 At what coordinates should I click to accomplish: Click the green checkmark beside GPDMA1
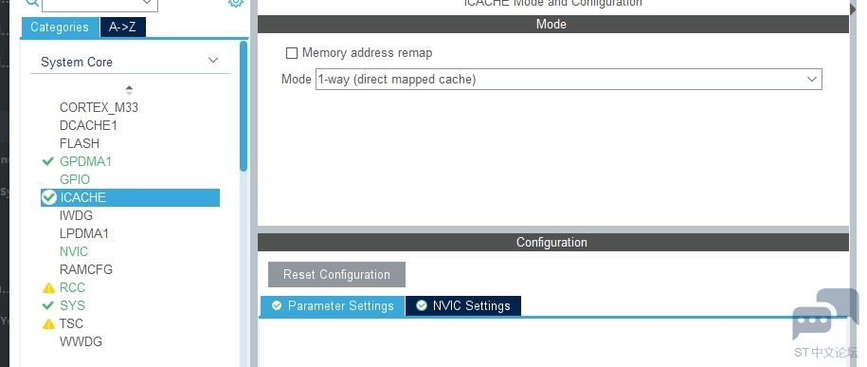pos(47,161)
